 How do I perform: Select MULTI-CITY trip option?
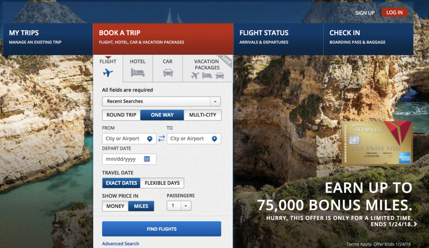(x=202, y=115)
